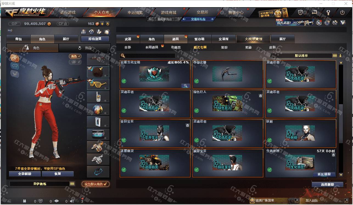This screenshot has width=353, height=205.
Task: Open the magnifier on 究极生化宝箱 item
Action: click(186, 86)
